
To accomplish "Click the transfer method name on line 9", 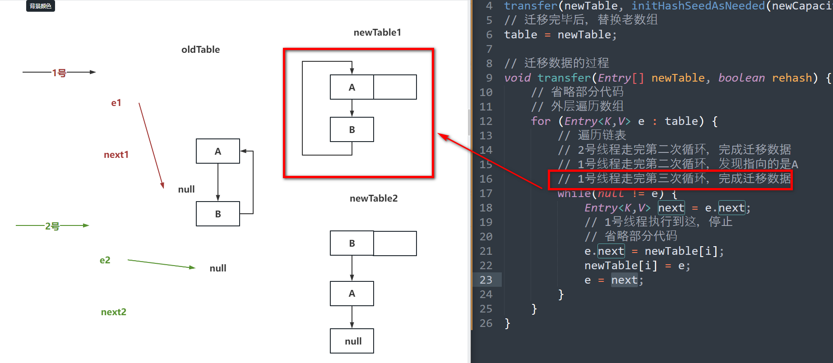I will pyautogui.click(x=564, y=78).
